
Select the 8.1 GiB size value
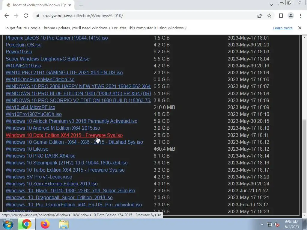pos(162,156)
